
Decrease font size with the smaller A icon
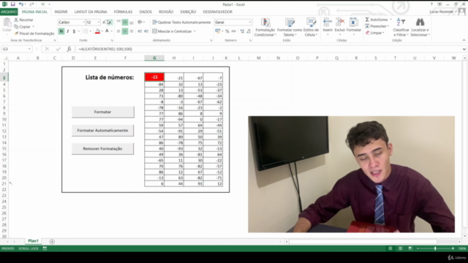pos(110,23)
